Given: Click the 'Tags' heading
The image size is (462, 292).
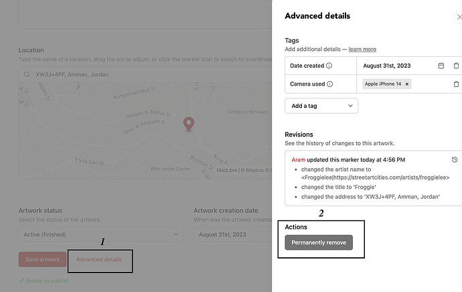Looking at the screenshot, I should tap(292, 40).
